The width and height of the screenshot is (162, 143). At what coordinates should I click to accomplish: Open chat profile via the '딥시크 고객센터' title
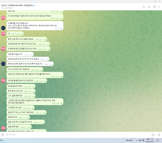pos(17,5)
